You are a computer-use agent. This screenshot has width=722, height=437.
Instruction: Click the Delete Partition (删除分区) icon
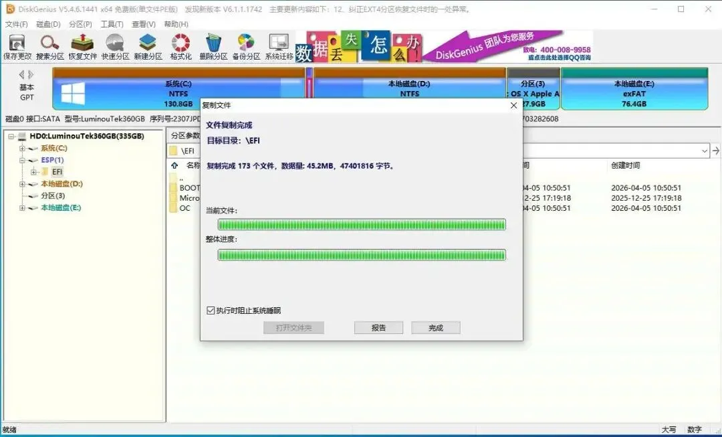tap(213, 47)
